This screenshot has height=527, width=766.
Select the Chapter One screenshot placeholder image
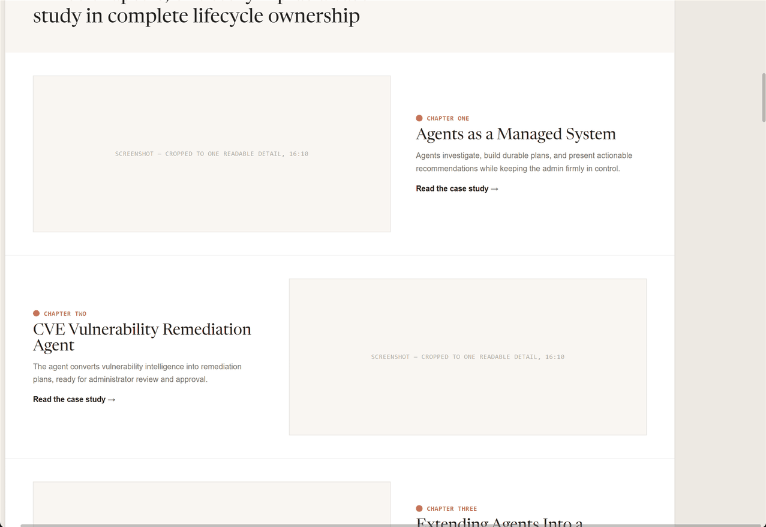click(212, 154)
